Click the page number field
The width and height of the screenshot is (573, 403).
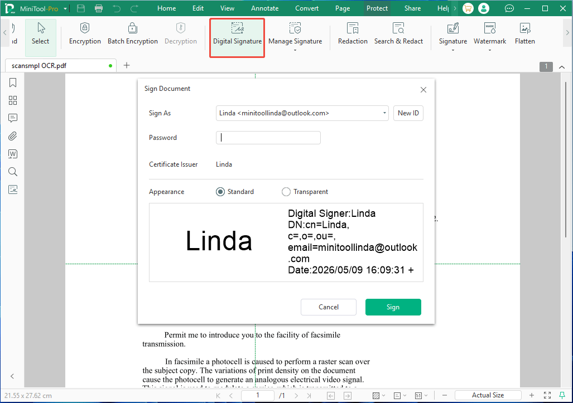pos(258,395)
